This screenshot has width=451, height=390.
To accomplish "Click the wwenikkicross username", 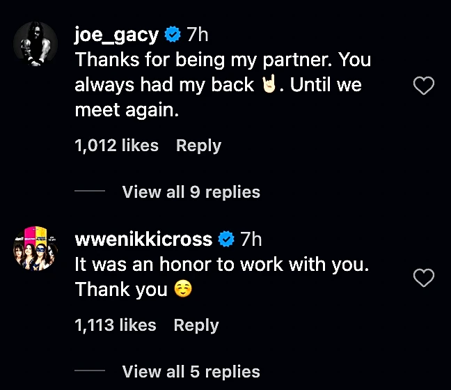I will (x=143, y=240).
